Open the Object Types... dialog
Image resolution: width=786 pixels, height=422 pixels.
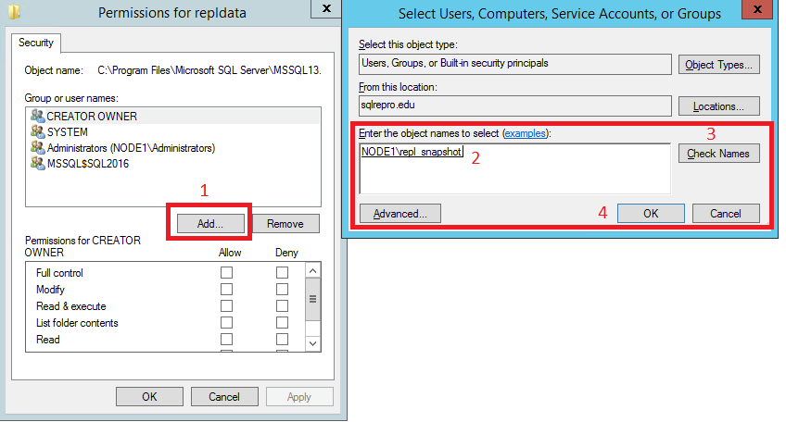[x=719, y=65]
